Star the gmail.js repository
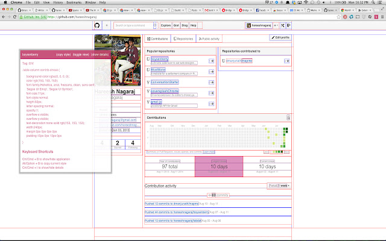This screenshot has width=386, height=241. [211, 104]
